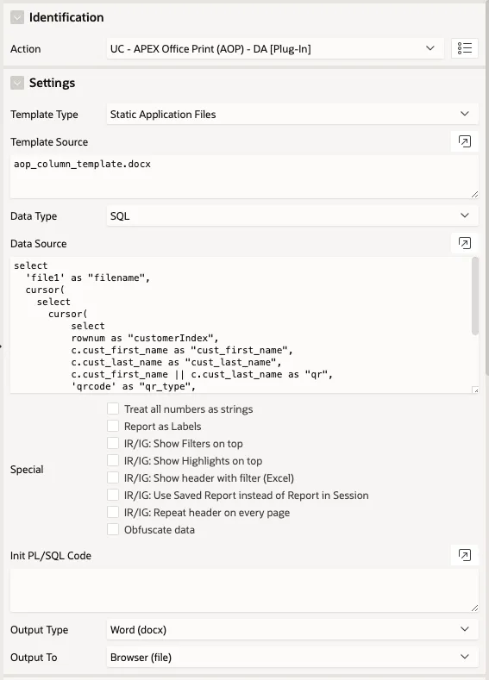Enable Obfuscate data checkbox
Viewport: 489px width, 680px height.
[113, 529]
